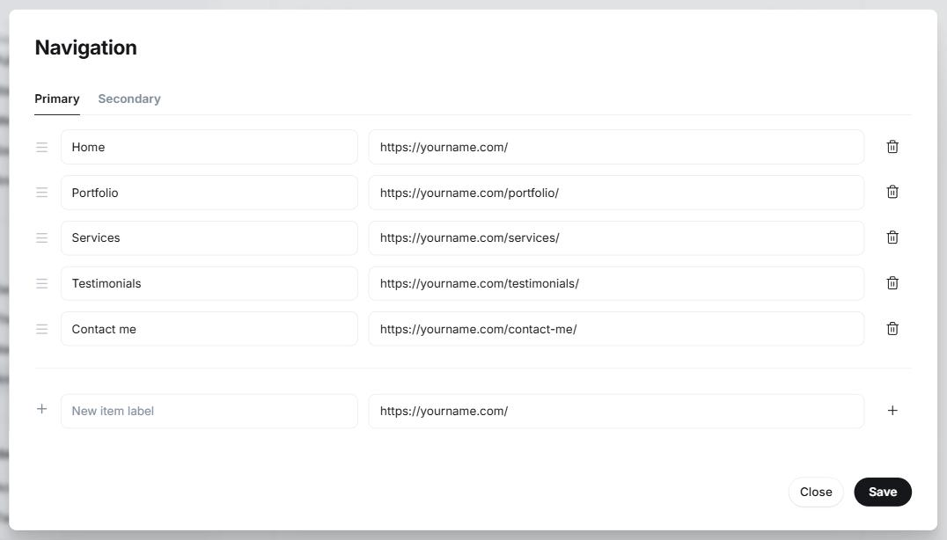The image size is (947, 540).
Task: Delete the Home navigation item
Action: click(x=892, y=147)
